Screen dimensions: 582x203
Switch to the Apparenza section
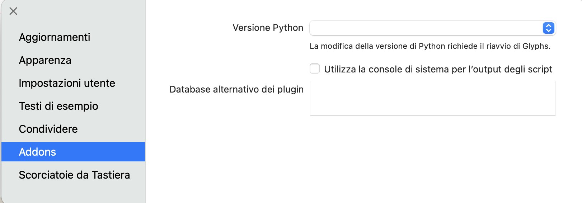(x=45, y=60)
